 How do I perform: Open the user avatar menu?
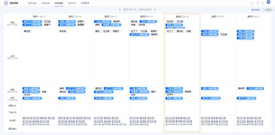(268, 2)
